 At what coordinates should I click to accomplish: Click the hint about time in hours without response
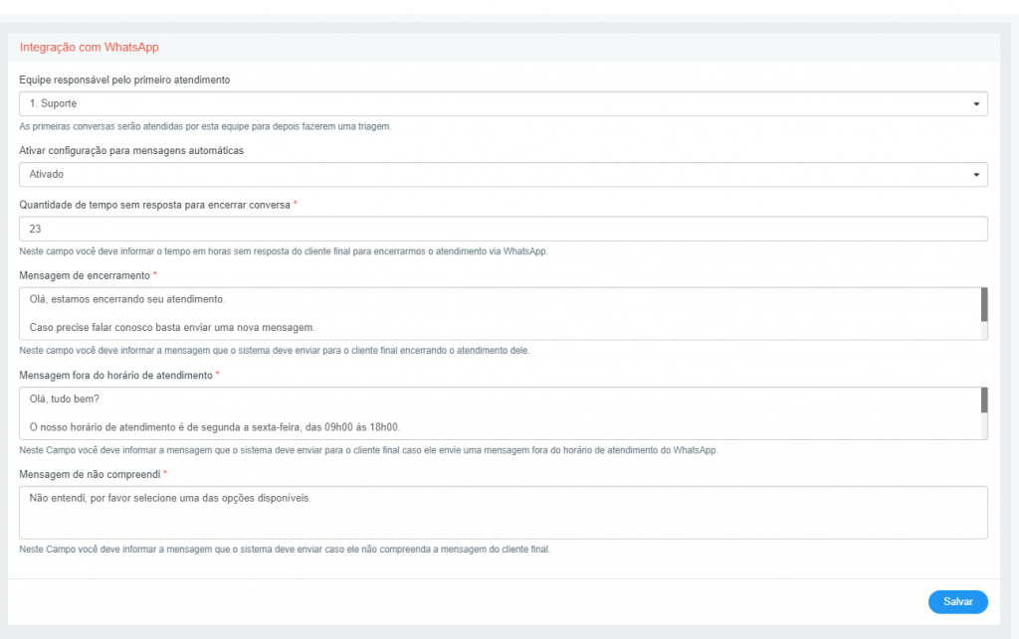(x=284, y=251)
